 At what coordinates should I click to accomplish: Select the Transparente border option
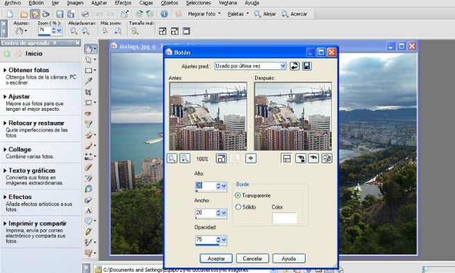[x=253, y=195]
